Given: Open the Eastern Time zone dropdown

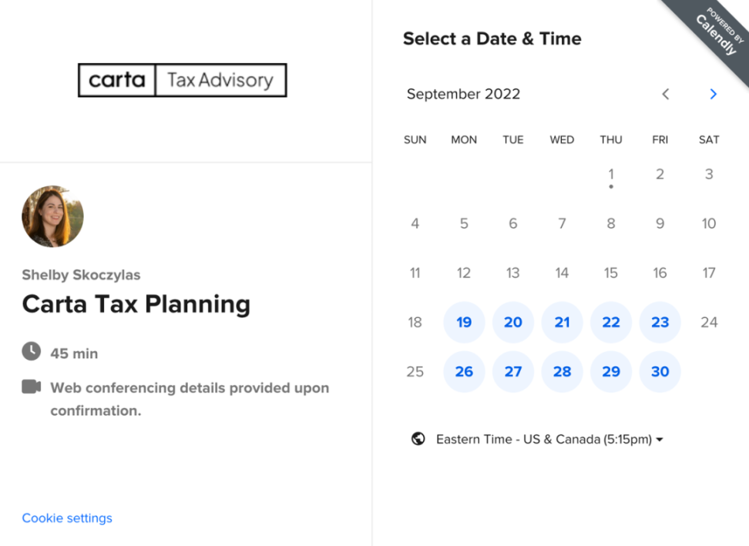Looking at the screenshot, I should coord(549,439).
